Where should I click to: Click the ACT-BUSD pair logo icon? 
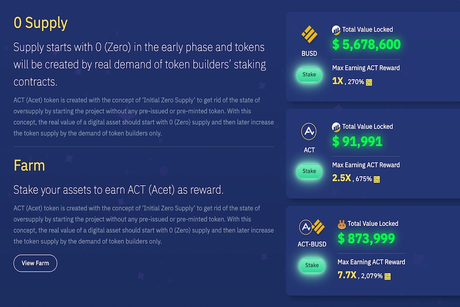point(312,227)
